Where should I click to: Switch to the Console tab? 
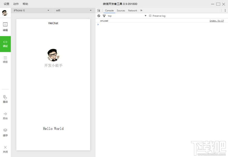[x=109, y=11]
